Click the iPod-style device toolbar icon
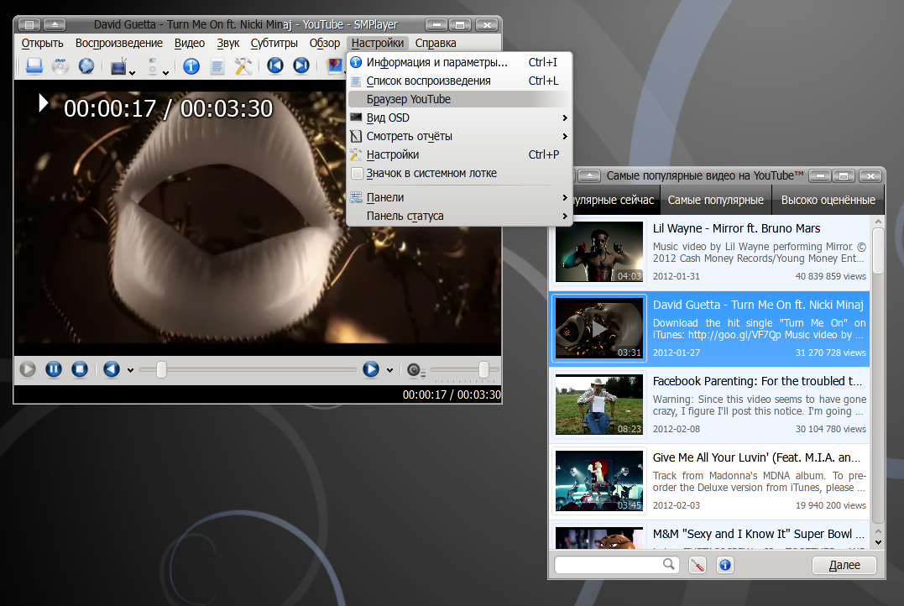Screen dimensions: 904x606 [x=152, y=67]
